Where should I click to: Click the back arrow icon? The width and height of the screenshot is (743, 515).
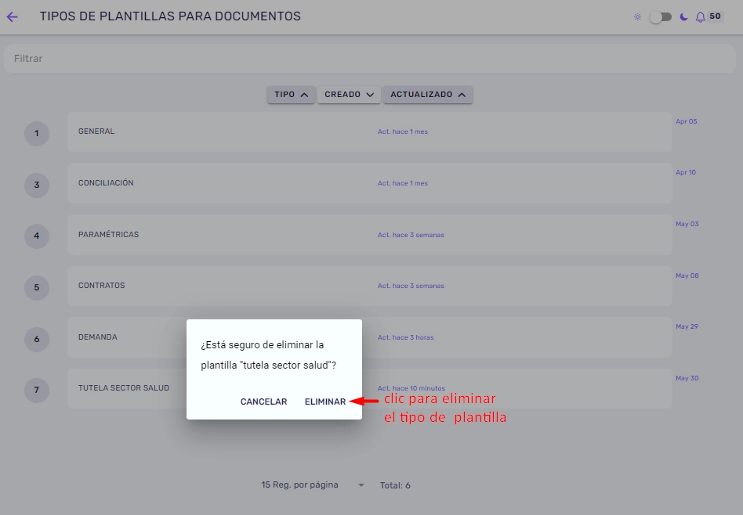pyautogui.click(x=12, y=17)
